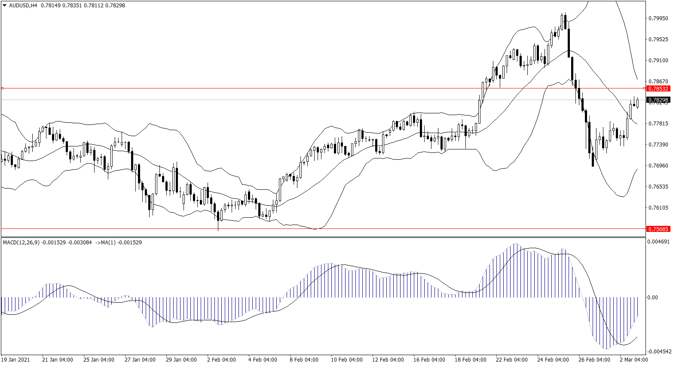
Task: Click the red 0.78532 price tag
Action: [x=658, y=88]
